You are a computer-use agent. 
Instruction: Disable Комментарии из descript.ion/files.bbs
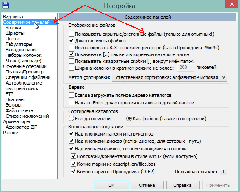point(73,164)
